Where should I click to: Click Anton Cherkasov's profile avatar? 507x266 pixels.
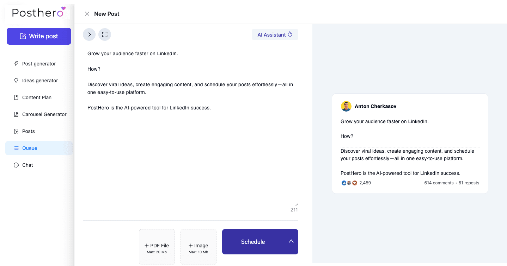[346, 106]
